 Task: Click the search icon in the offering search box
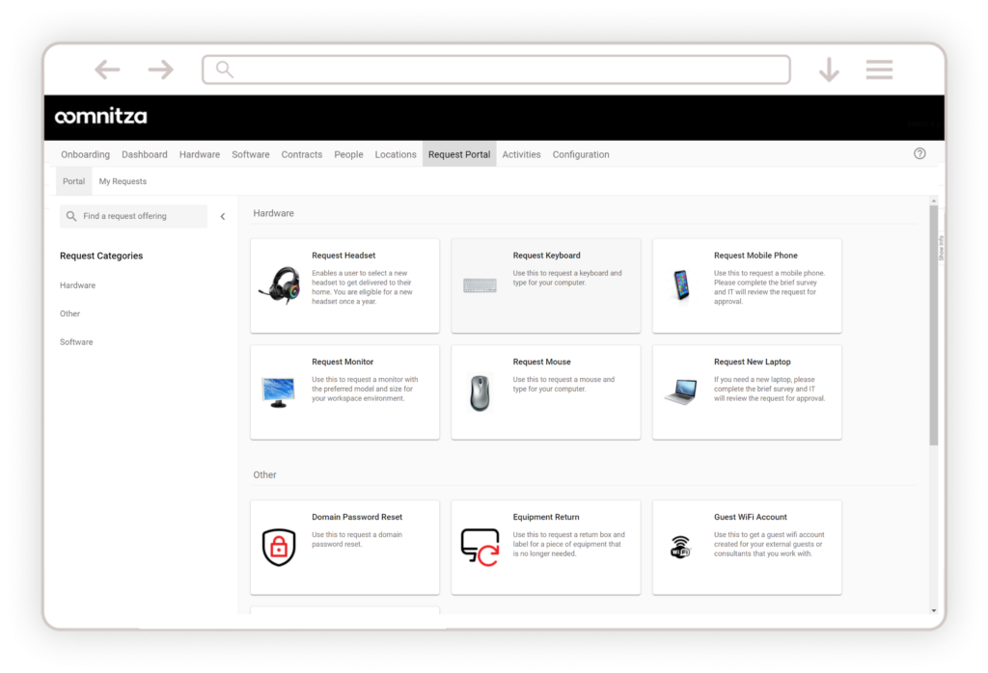pos(71,216)
